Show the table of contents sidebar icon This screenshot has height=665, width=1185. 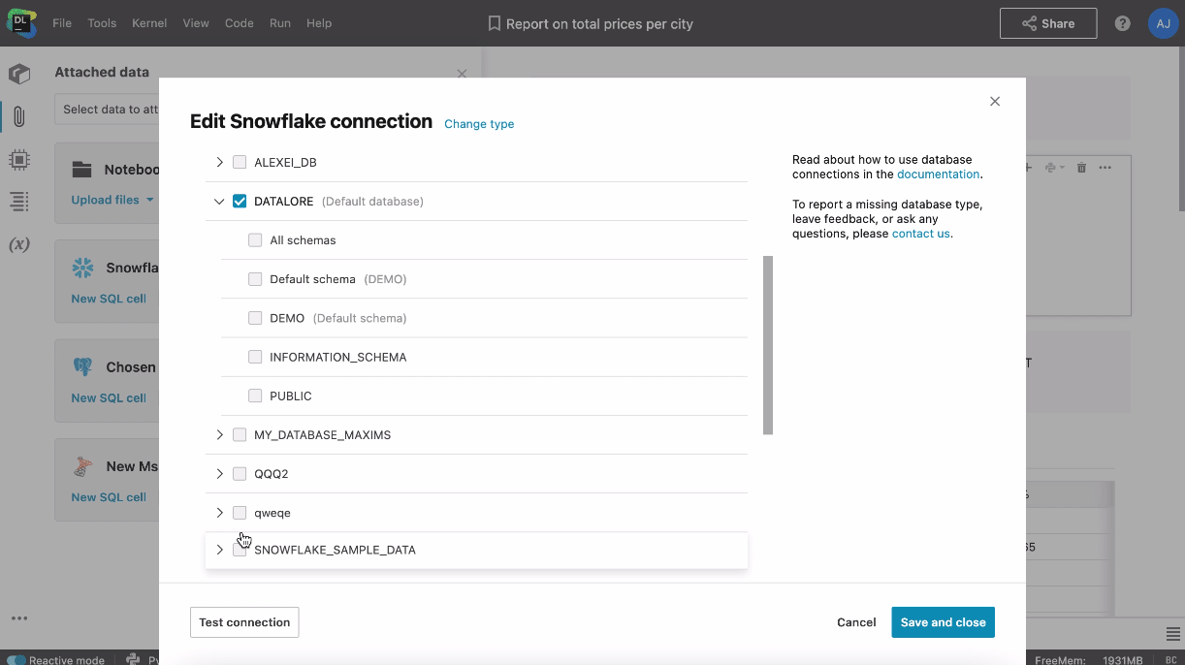(x=18, y=202)
